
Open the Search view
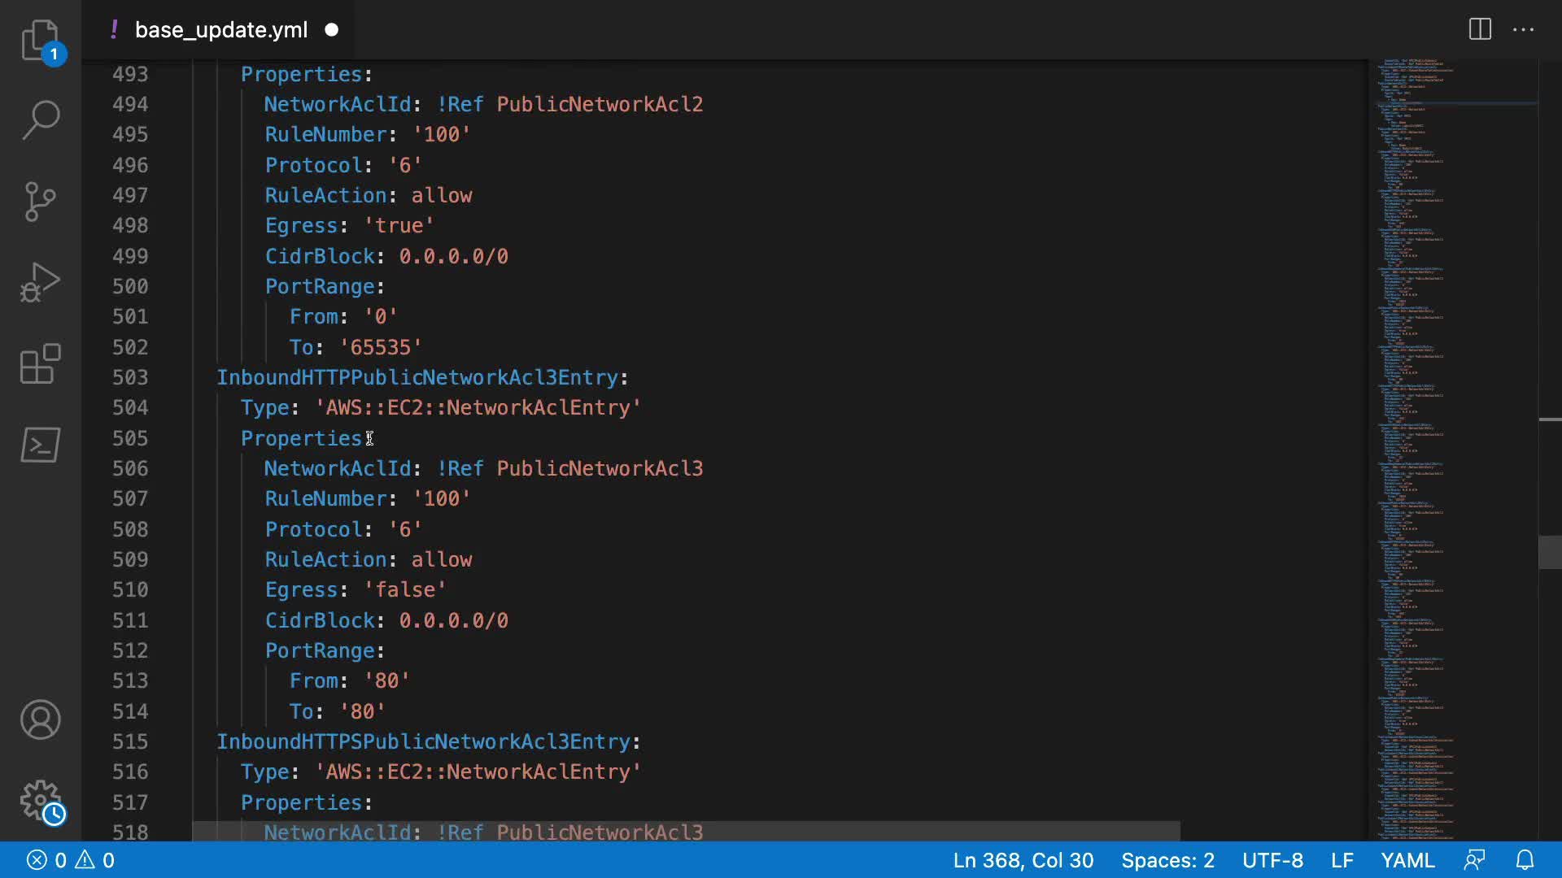pos(40,120)
